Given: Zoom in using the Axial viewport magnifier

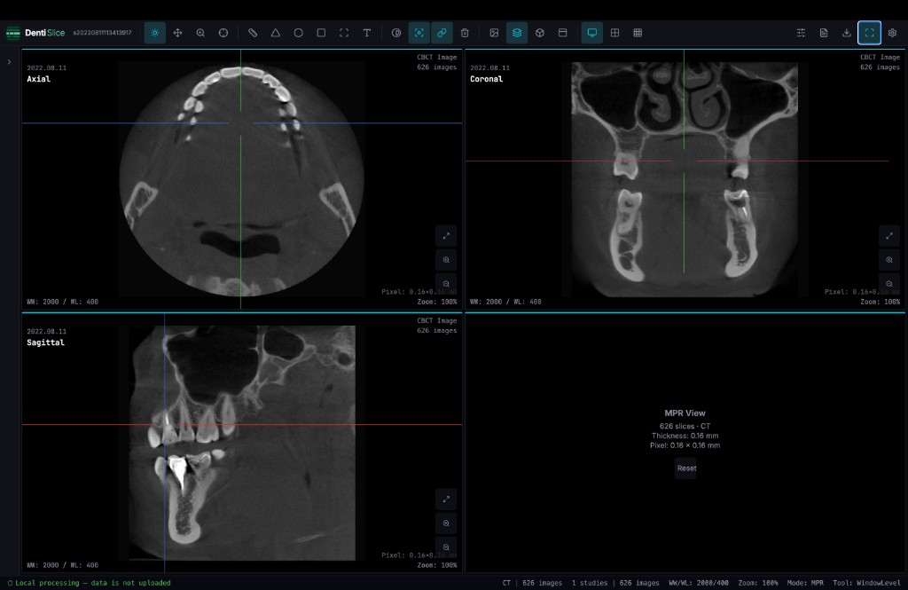Looking at the screenshot, I should click(x=446, y=259).
